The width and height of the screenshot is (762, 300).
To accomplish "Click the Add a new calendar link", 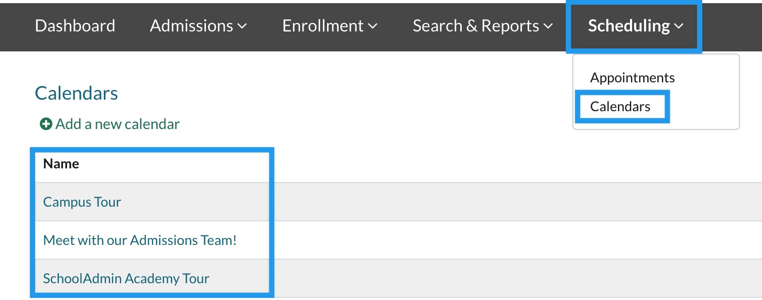I will click(117, 124).
